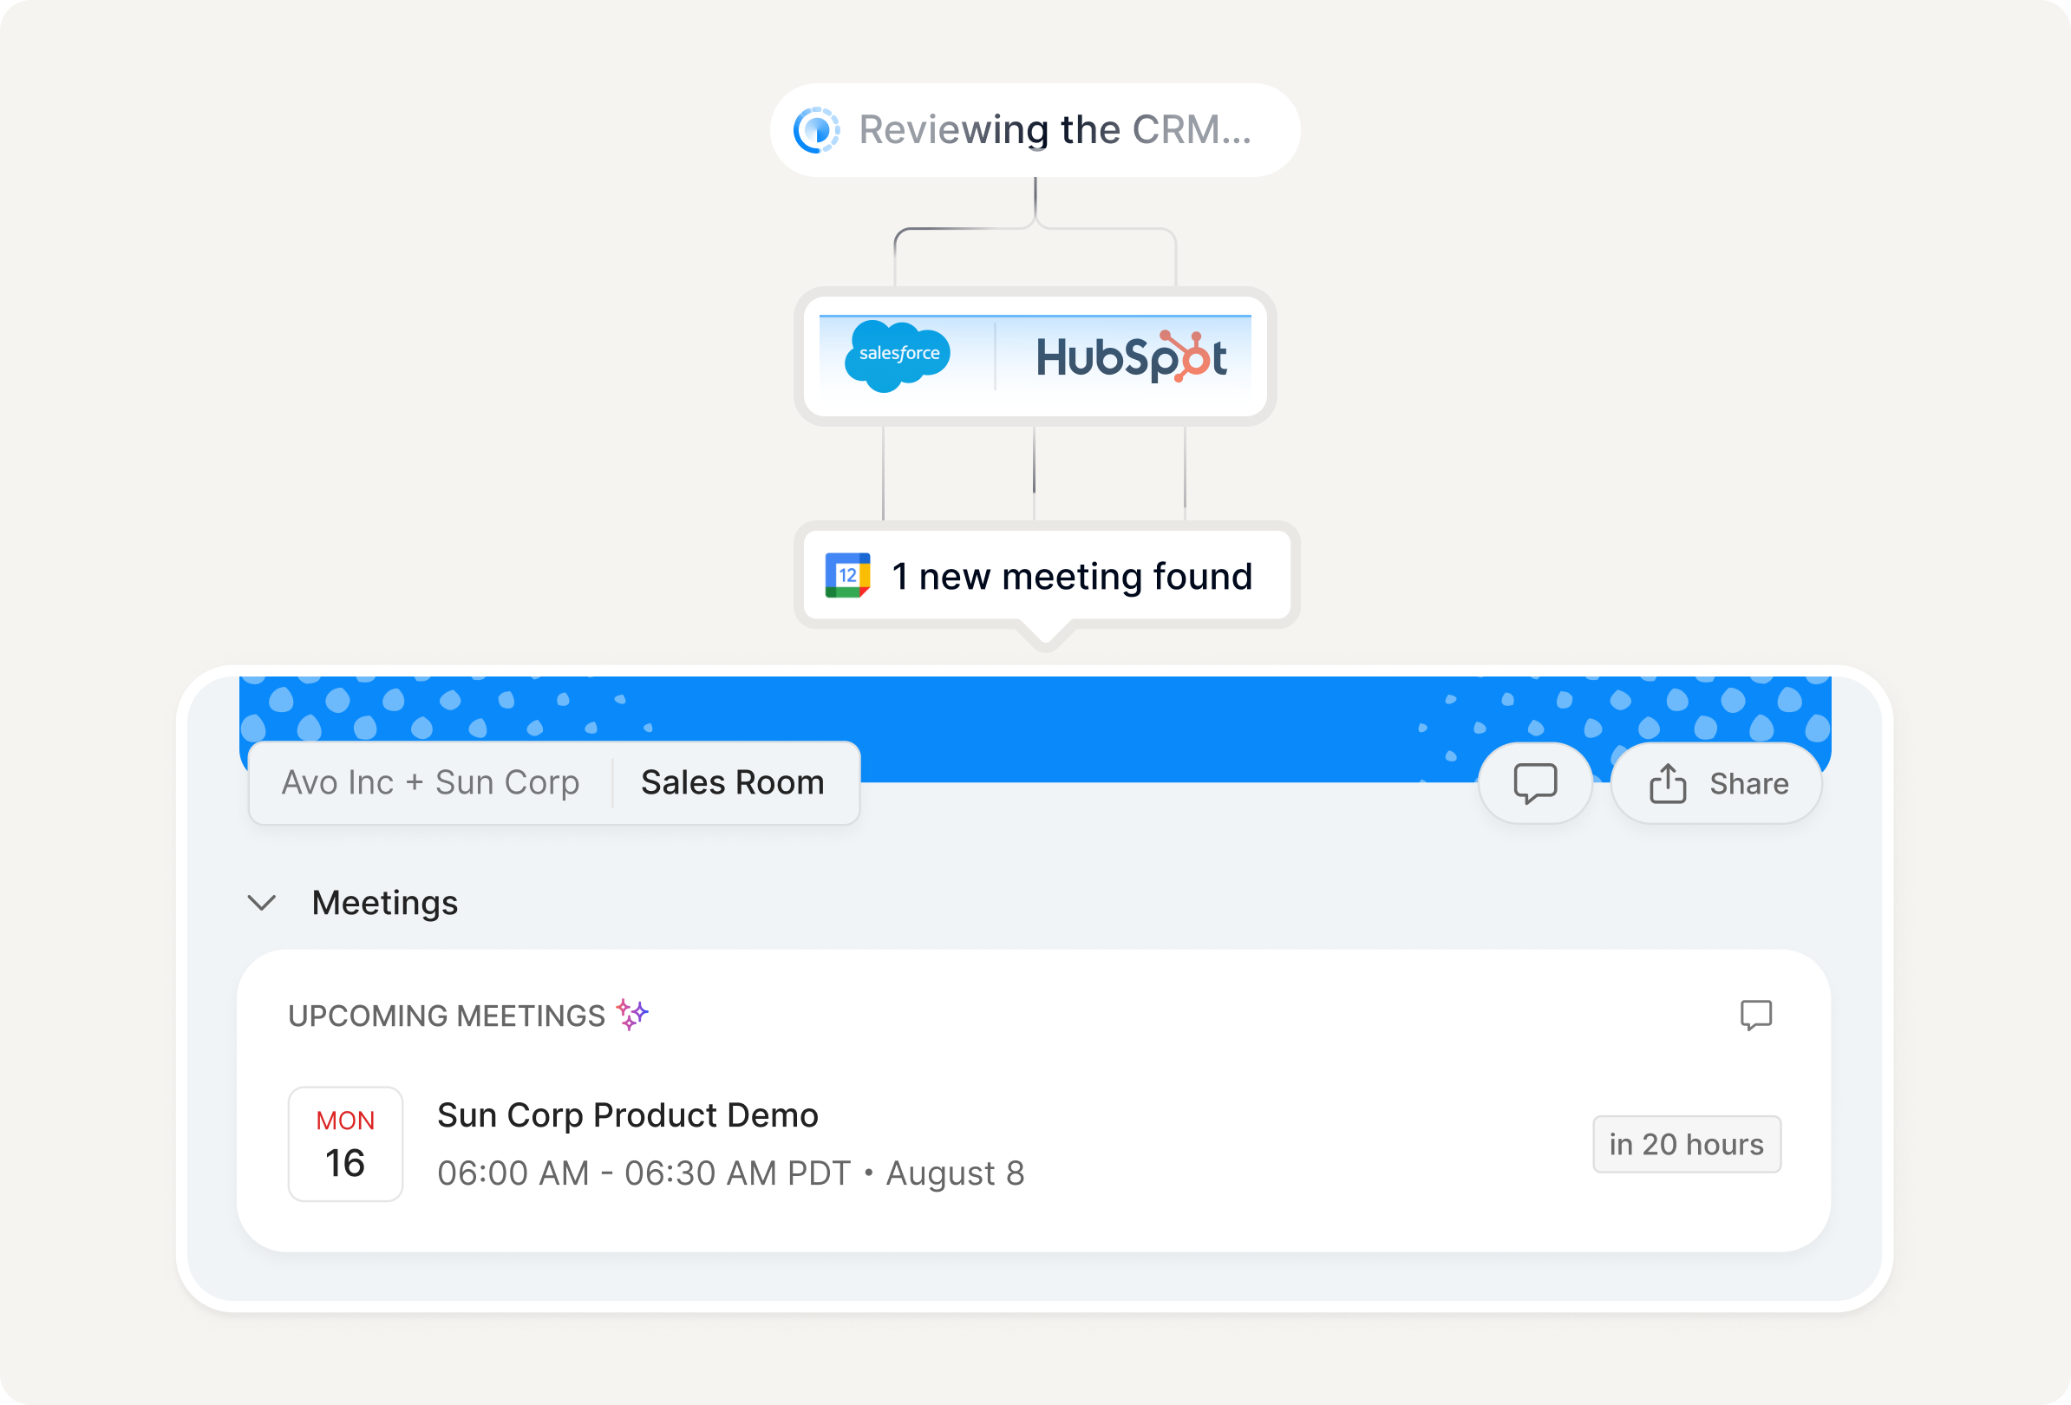The height and width of the screenshot is (1405, 2071).
Task: Click the AI sparkle stars icon
Action: [632, 1014]
